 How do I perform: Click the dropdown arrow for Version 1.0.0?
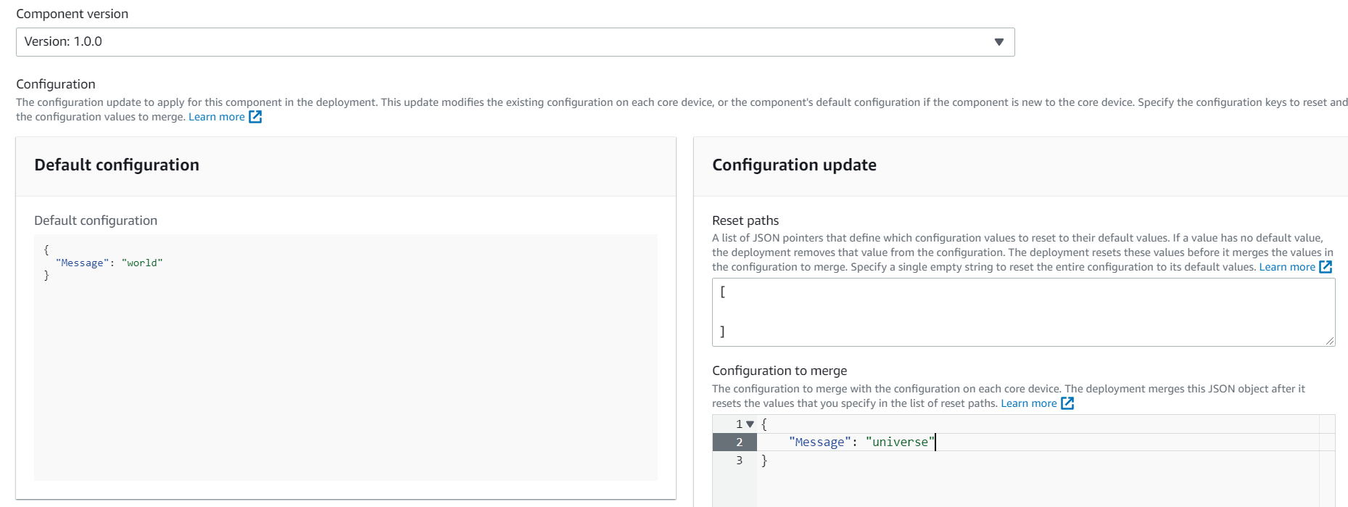click(998, 42)
